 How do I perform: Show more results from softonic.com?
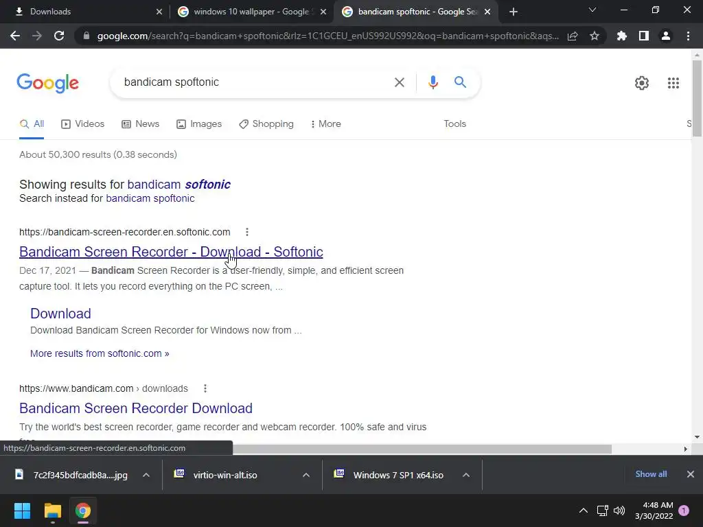[x=100, y=353]
